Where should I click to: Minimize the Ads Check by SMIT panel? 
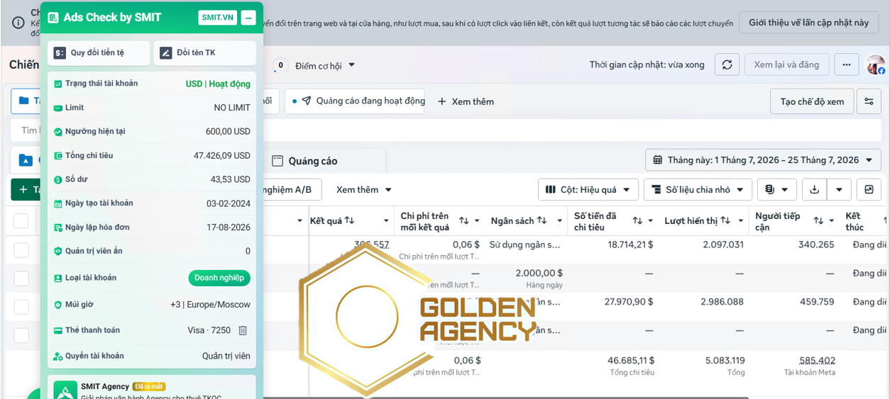pos(248,18)
